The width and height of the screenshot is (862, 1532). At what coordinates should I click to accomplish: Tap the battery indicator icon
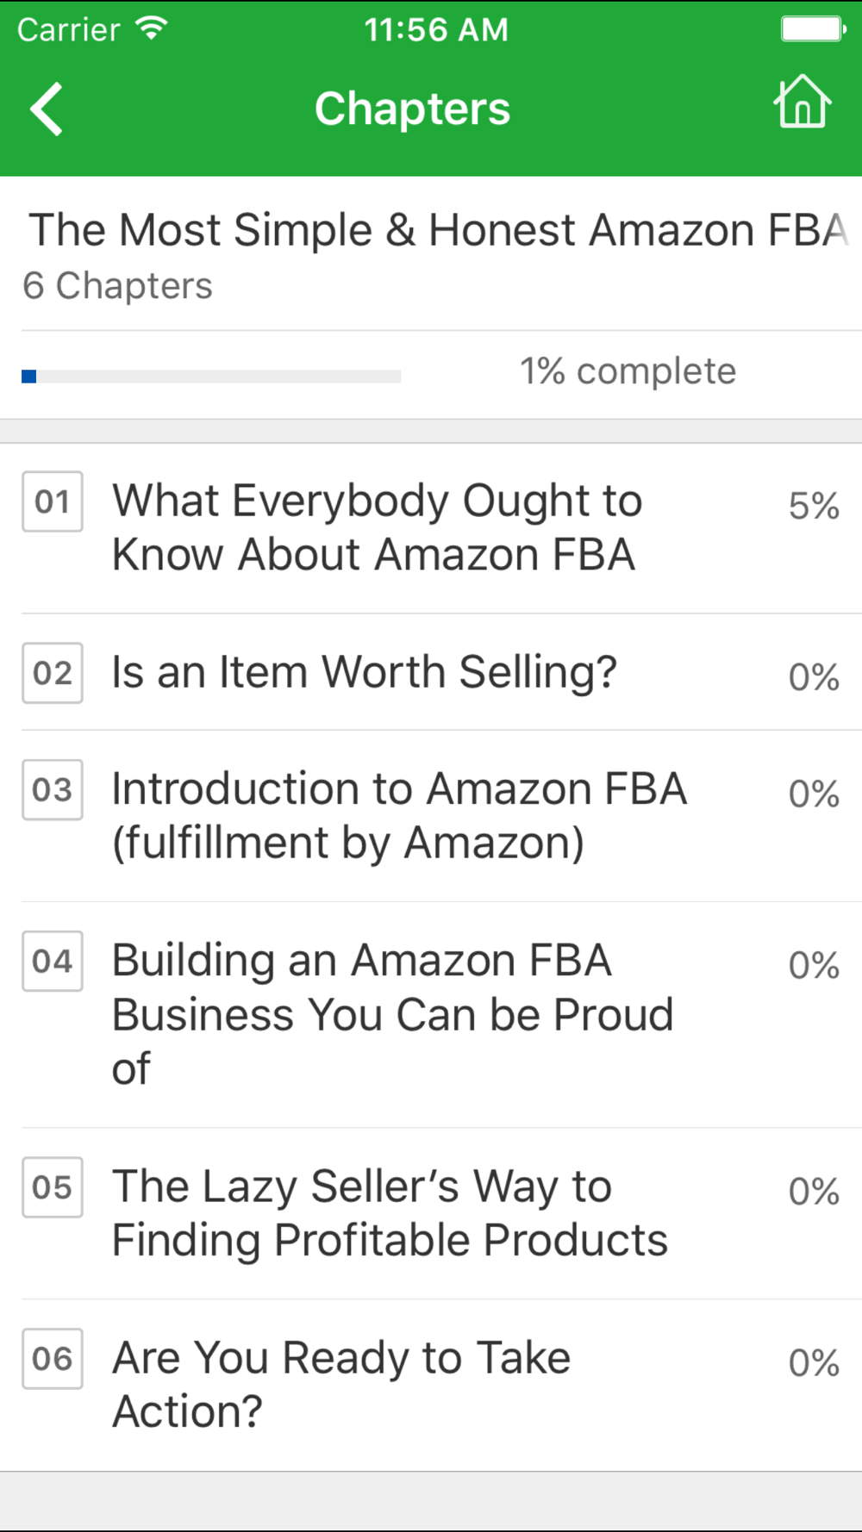click(814, 29)
